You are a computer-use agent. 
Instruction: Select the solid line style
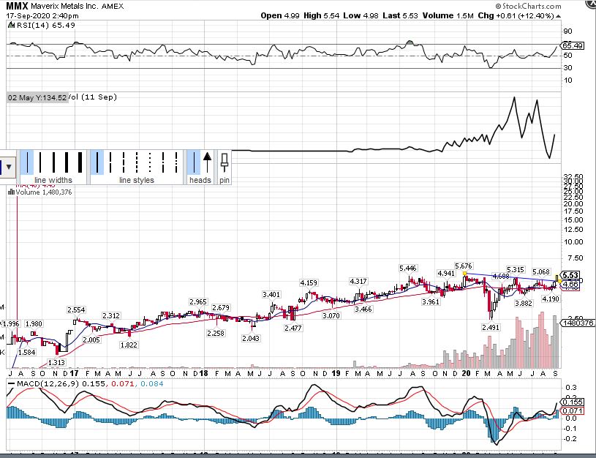pyautogui.click(x=97, y=162)
